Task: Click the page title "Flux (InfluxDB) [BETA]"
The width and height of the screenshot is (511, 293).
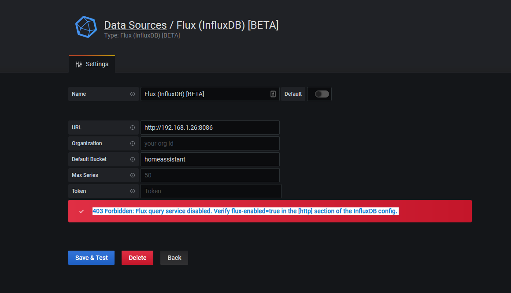Action: [227, 25]
